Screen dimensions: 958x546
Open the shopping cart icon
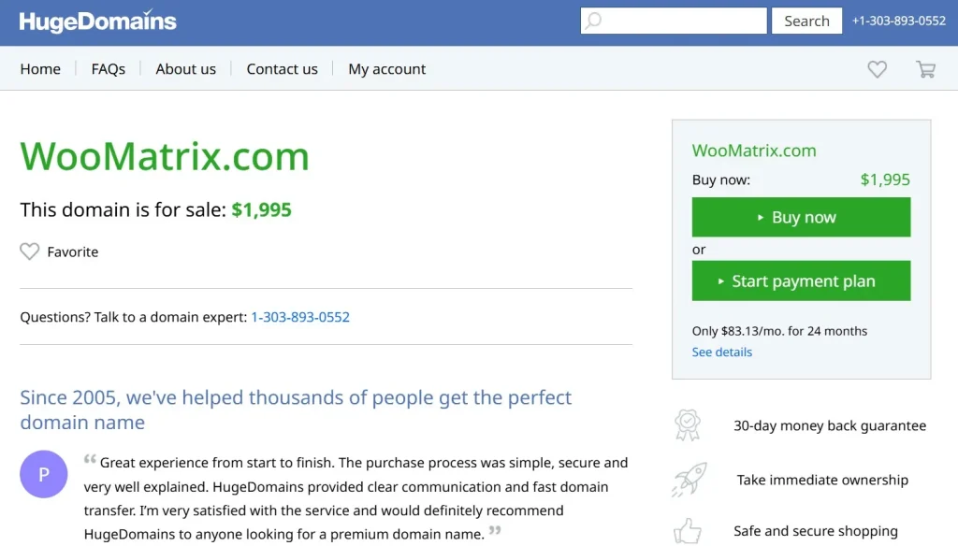[x=925, y=69]
